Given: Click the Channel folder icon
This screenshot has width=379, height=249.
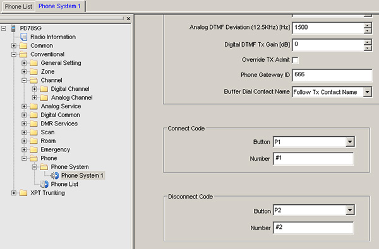Looking at the screenshot, I should [33, 80].
